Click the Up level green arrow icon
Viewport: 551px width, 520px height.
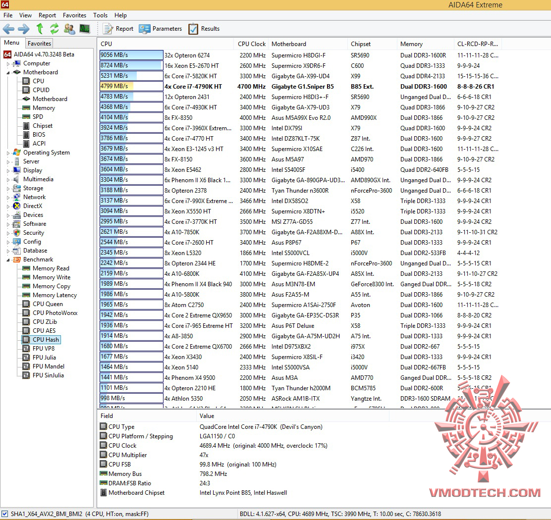40,28
